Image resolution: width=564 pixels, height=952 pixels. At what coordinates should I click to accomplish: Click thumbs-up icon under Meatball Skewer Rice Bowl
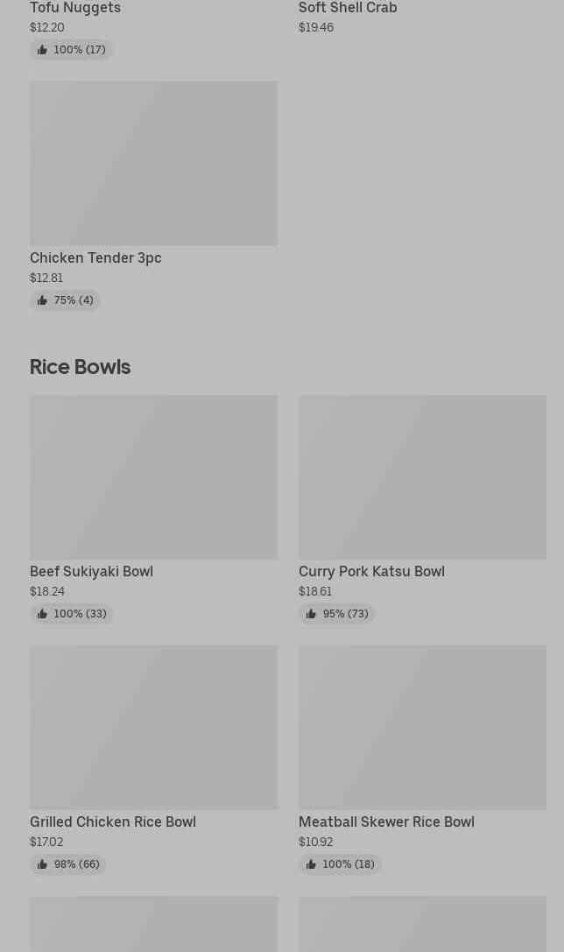coord(311,864)
